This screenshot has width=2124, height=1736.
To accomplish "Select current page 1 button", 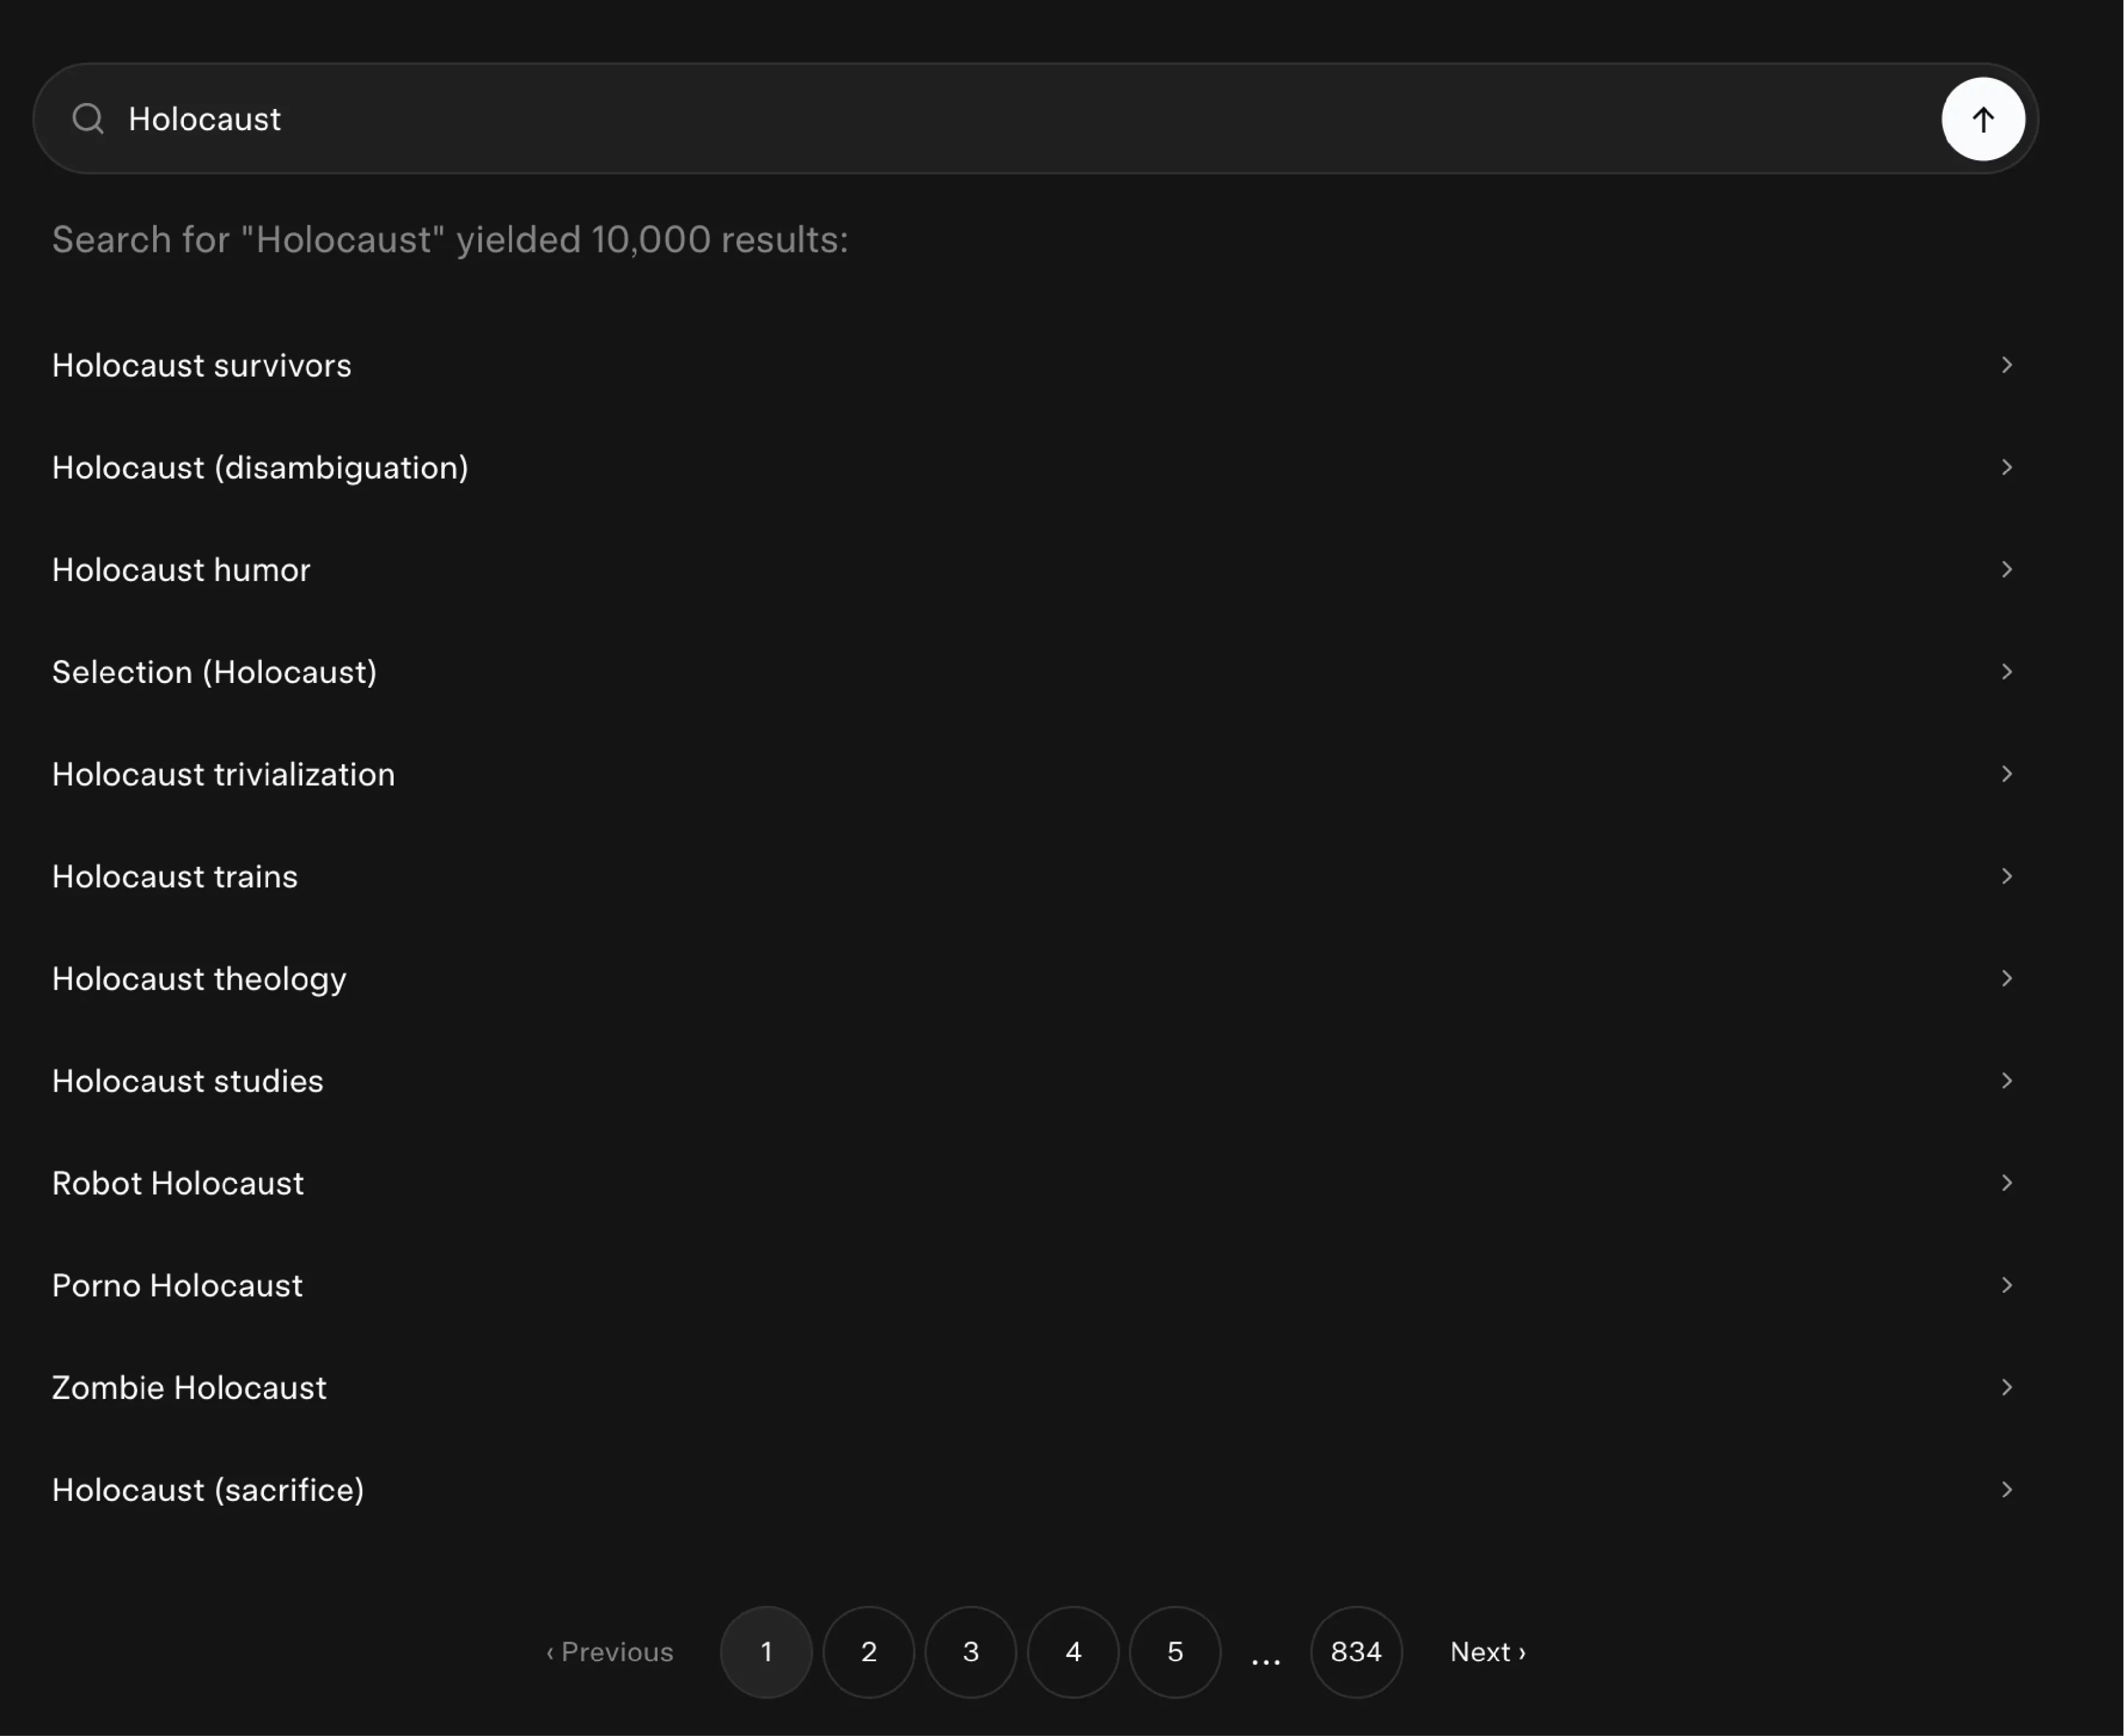I will point(766,1652).
